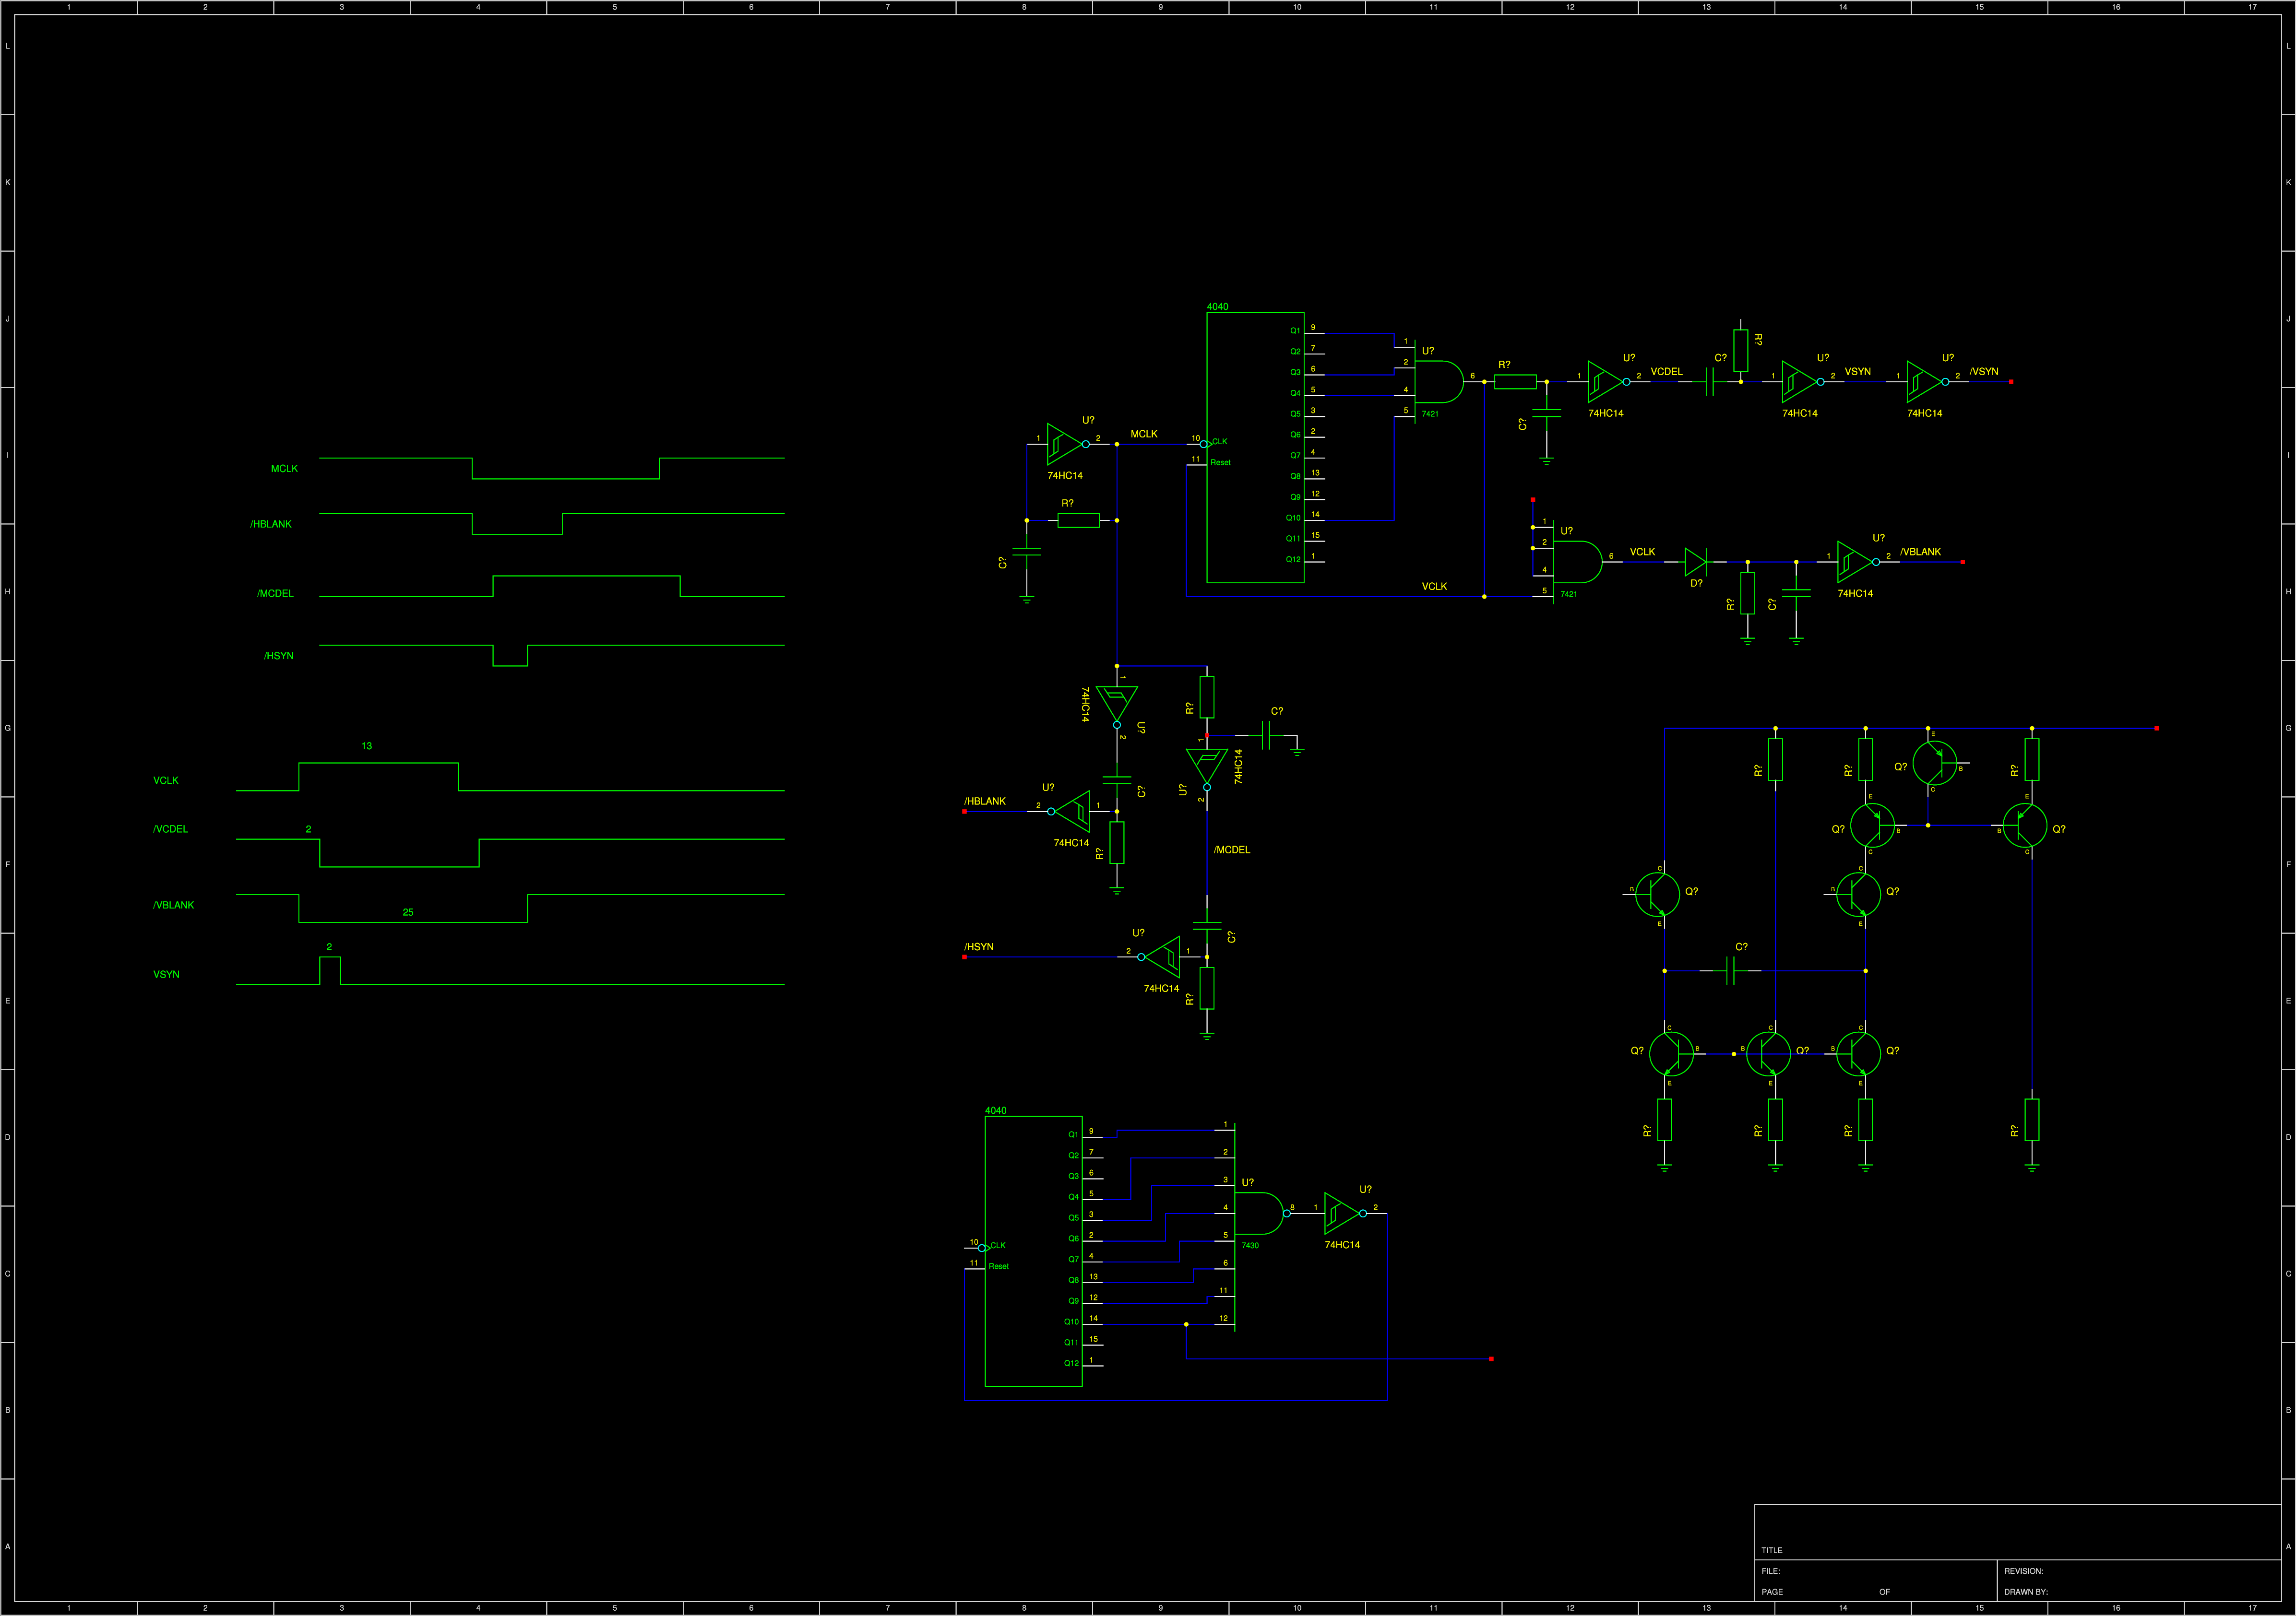Select the VCLK waveform label
Screen dimensions: 2296x1616
click(166, 780)
